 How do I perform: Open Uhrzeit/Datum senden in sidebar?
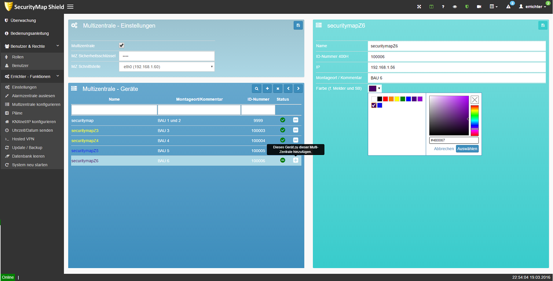coord(32,130)
